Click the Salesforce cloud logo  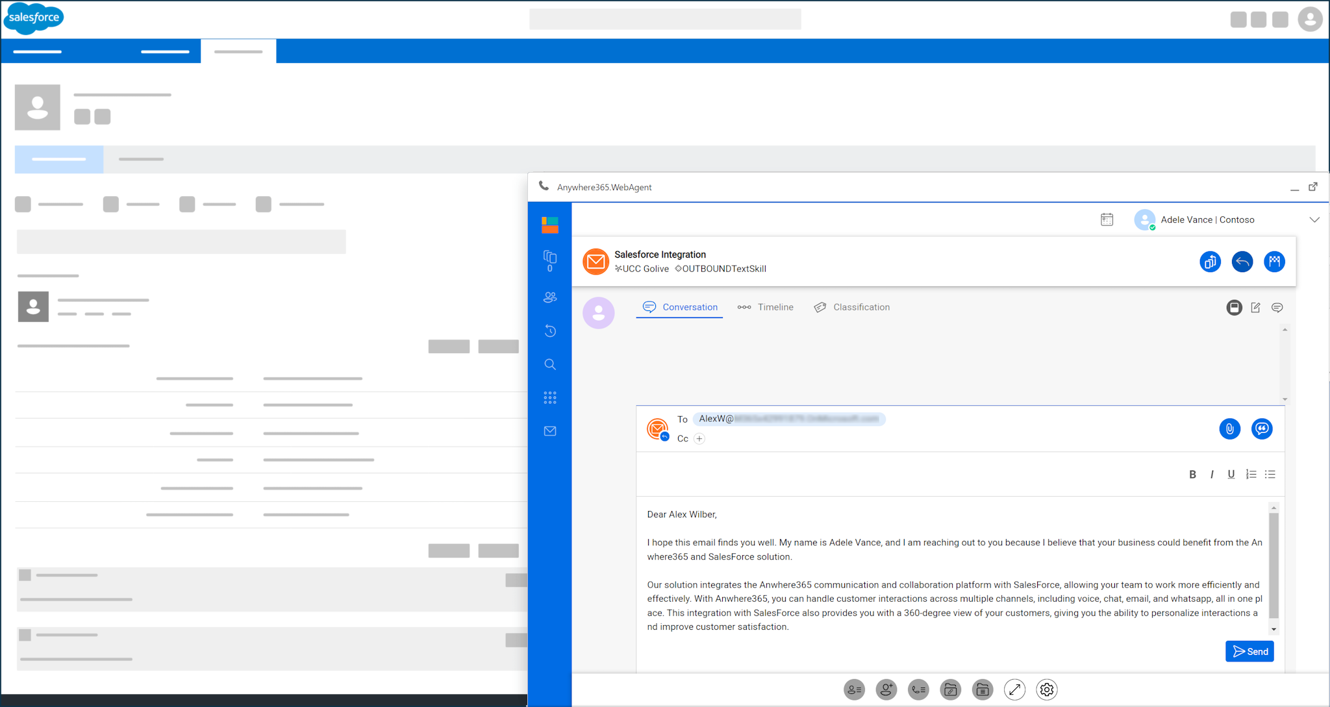[34, 18]
